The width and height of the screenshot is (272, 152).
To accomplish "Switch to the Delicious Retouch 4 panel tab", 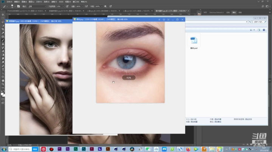I will 216,12.
